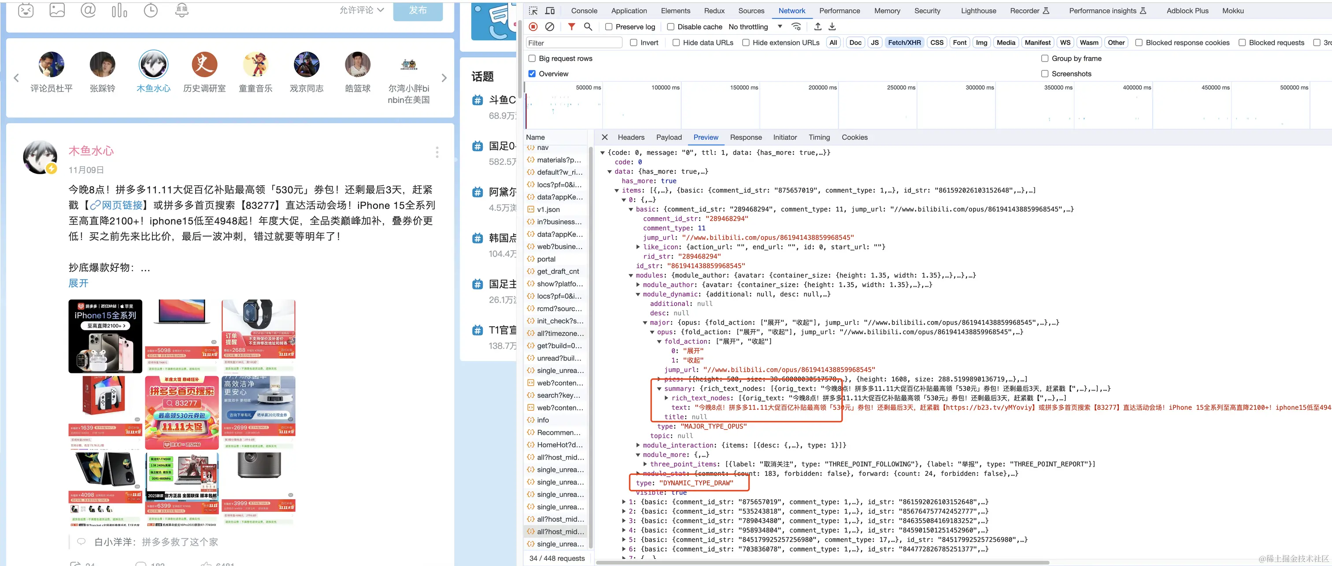This screenshot has width=1332, height=566.
Task: Check the Disable cache checkbox
Action: tap(671, 27)
